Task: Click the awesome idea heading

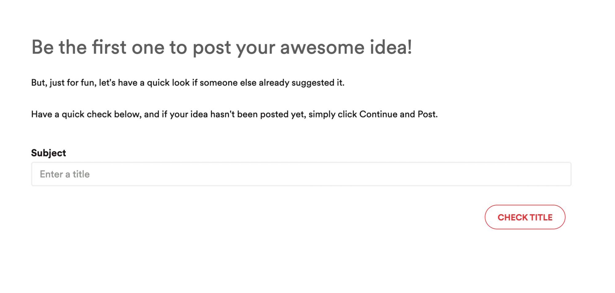Action: [223, 47]
